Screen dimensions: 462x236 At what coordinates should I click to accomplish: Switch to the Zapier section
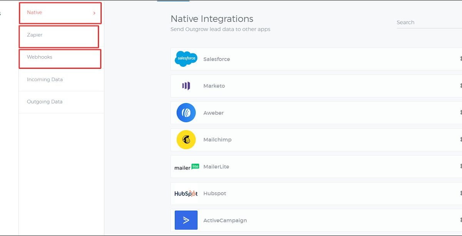35,35
